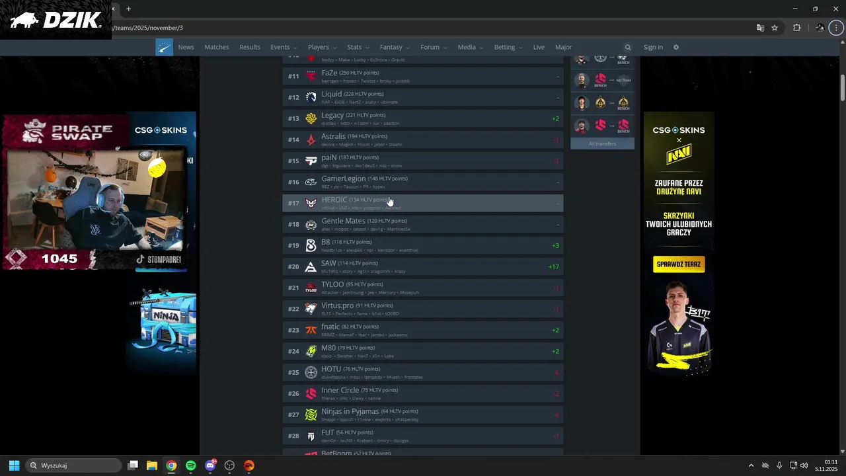The width and height of the screenshot is (846, 476).
Task: Open the News menu item
Action: point(186,48)
